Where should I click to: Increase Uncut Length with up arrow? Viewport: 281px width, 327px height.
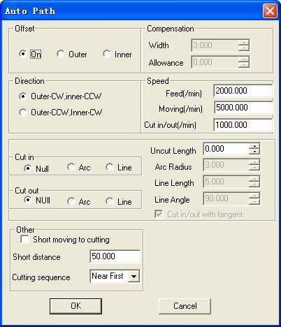coord(254,146)
